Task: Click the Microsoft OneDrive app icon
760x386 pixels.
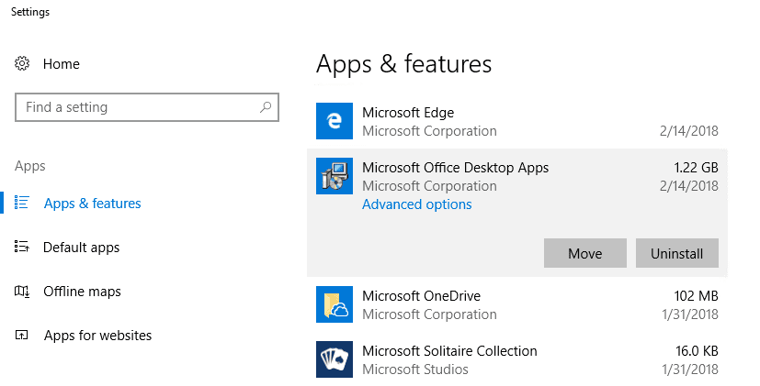Action: 335,304
